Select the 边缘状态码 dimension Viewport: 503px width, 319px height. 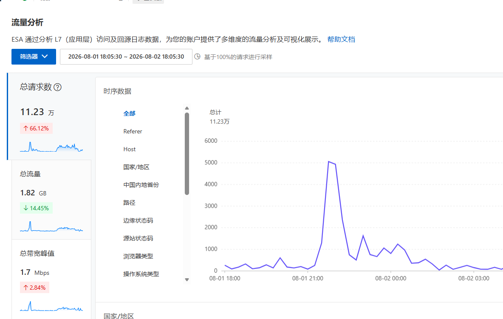(x=138, y=220)
